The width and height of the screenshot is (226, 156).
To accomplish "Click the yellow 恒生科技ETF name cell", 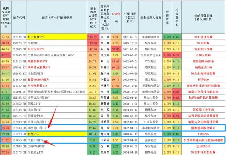I will 57,37.
